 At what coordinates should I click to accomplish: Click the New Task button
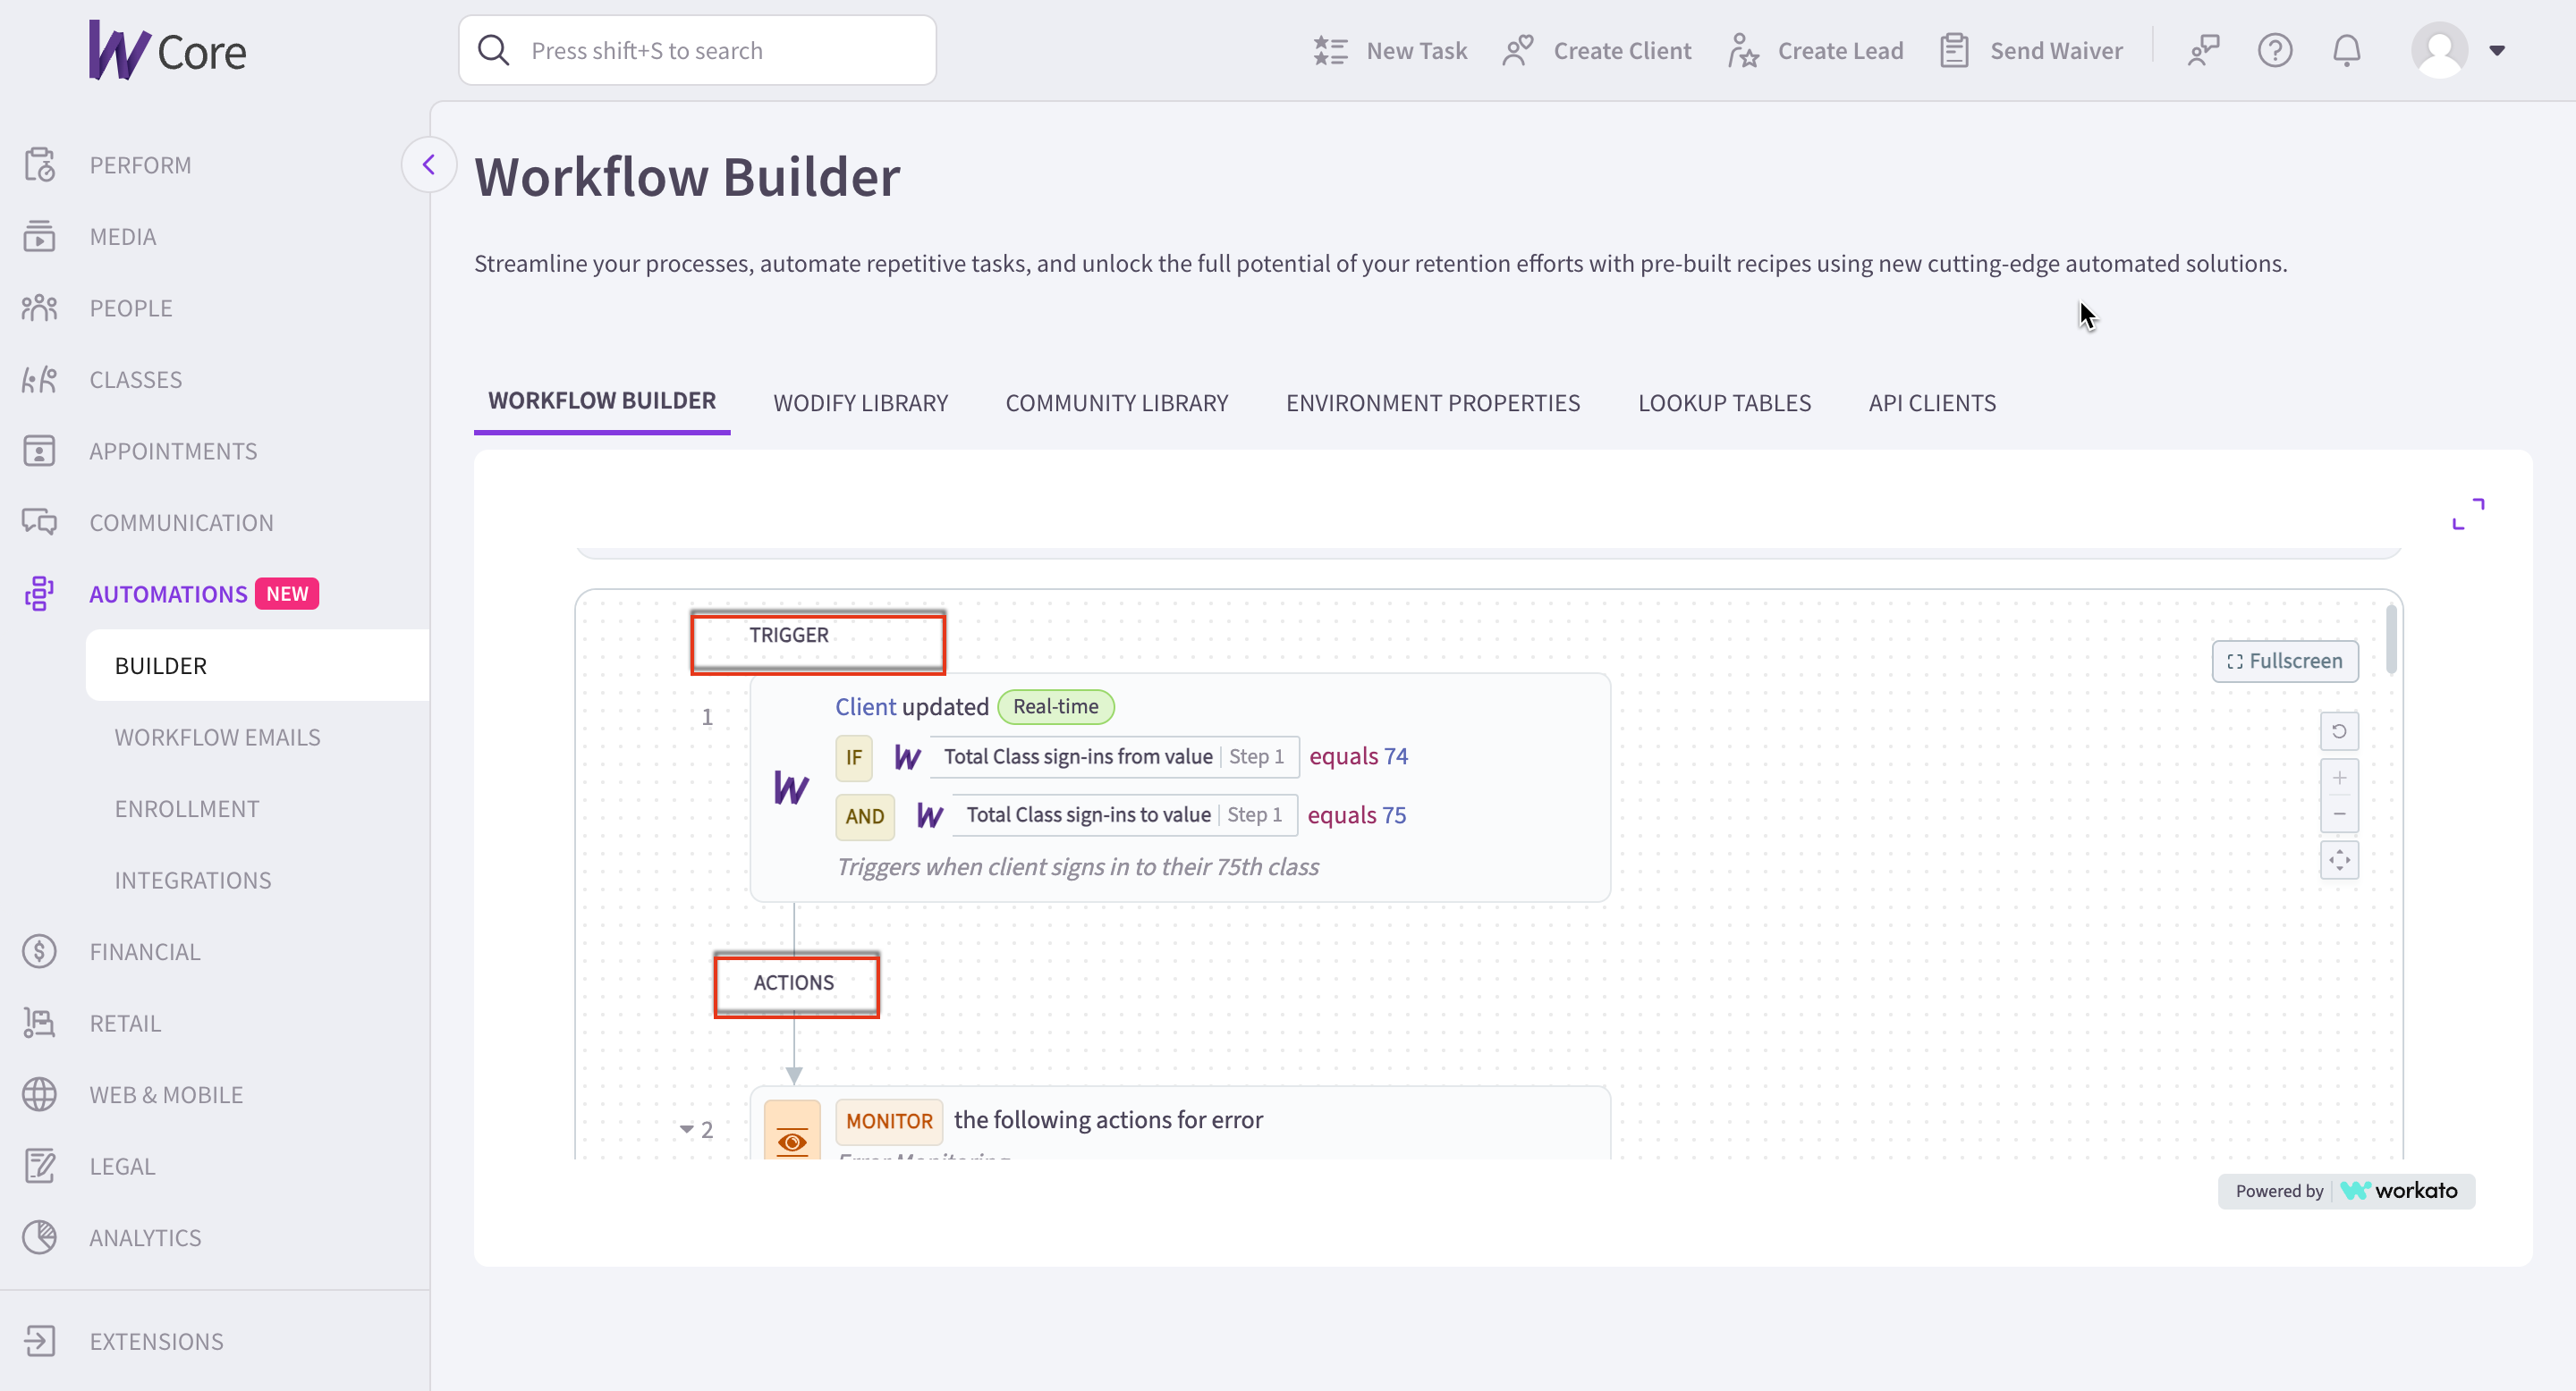(x=1390, y=50)
